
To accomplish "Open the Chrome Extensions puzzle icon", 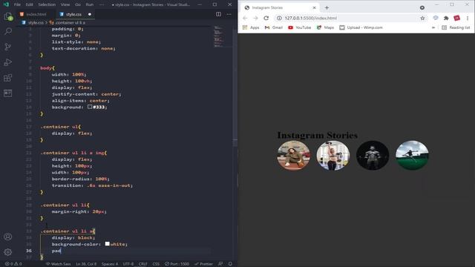I will tap(446, 18).
